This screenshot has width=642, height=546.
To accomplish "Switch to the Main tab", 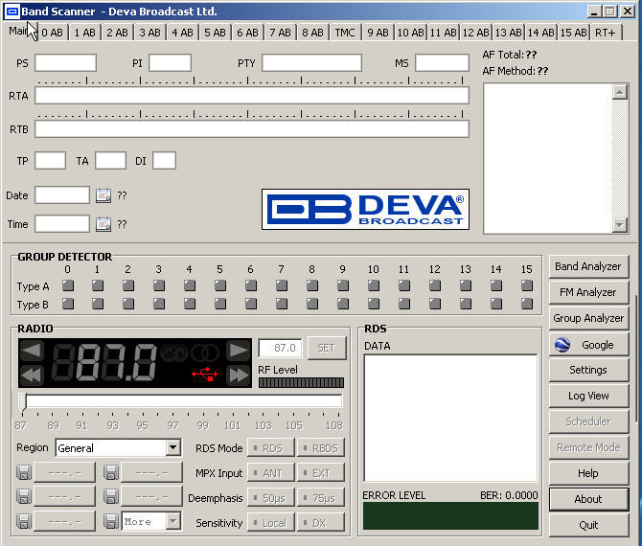I will [x=18, y=31].
